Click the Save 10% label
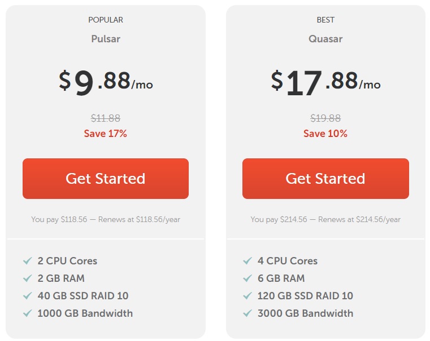 click(325, 134)
